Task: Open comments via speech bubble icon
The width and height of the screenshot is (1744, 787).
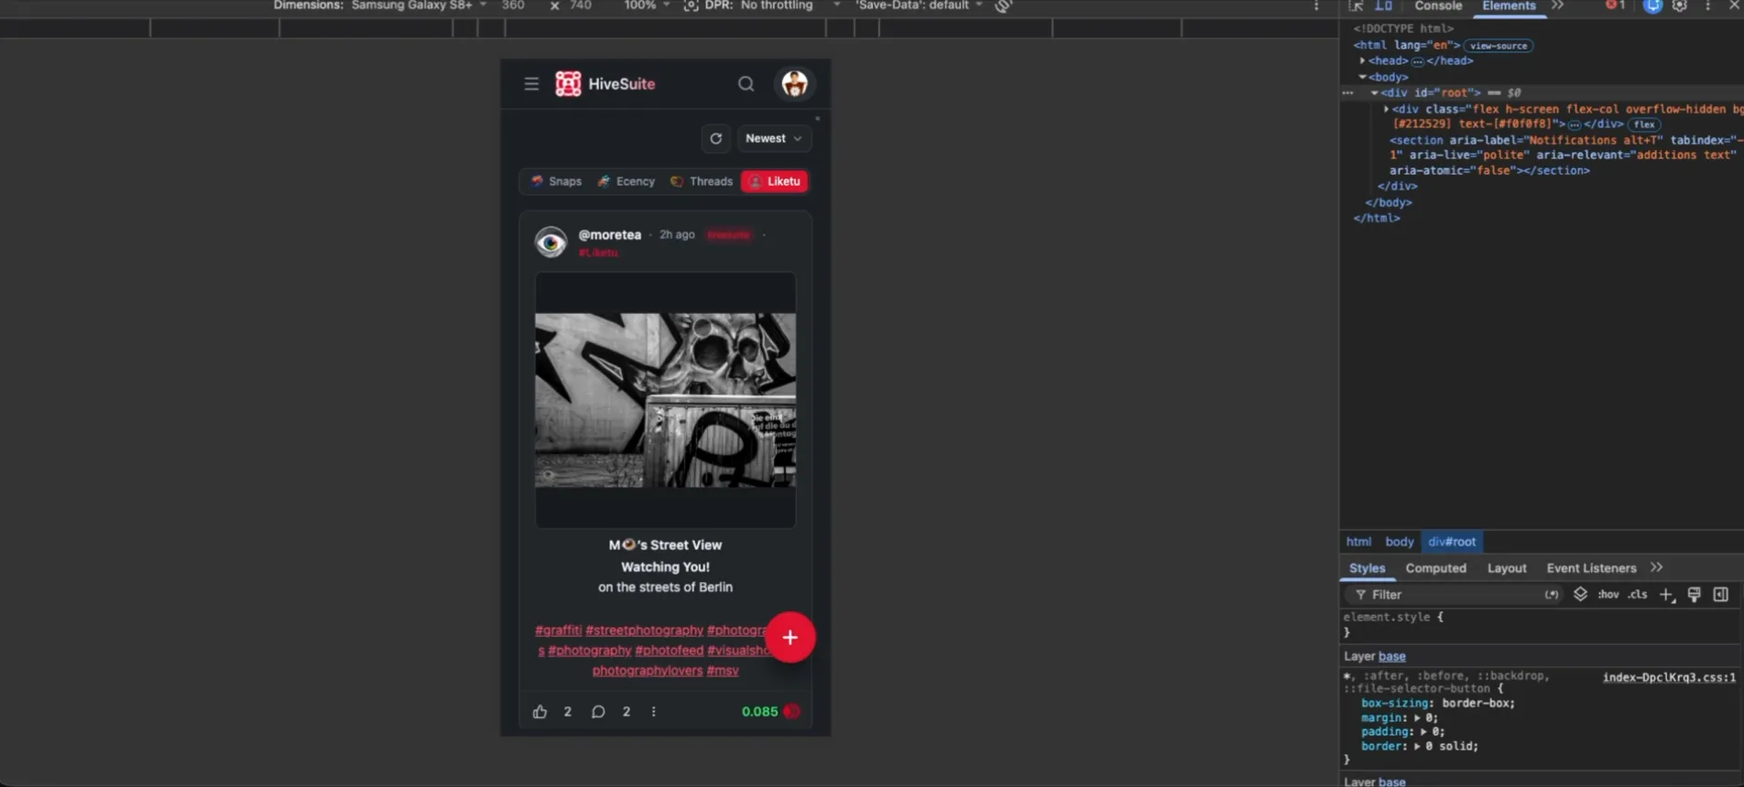Action: pyautogui.click(x=598, y=711)
